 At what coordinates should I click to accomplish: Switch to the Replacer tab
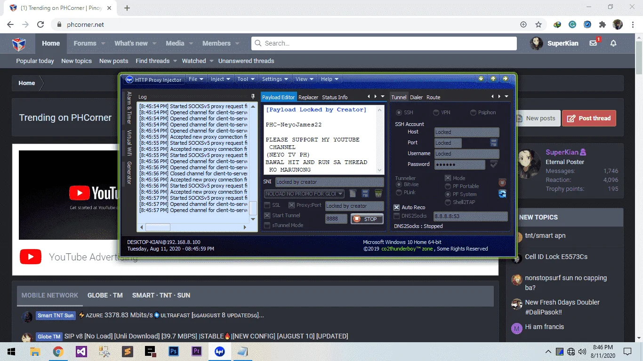pos(308,97)
